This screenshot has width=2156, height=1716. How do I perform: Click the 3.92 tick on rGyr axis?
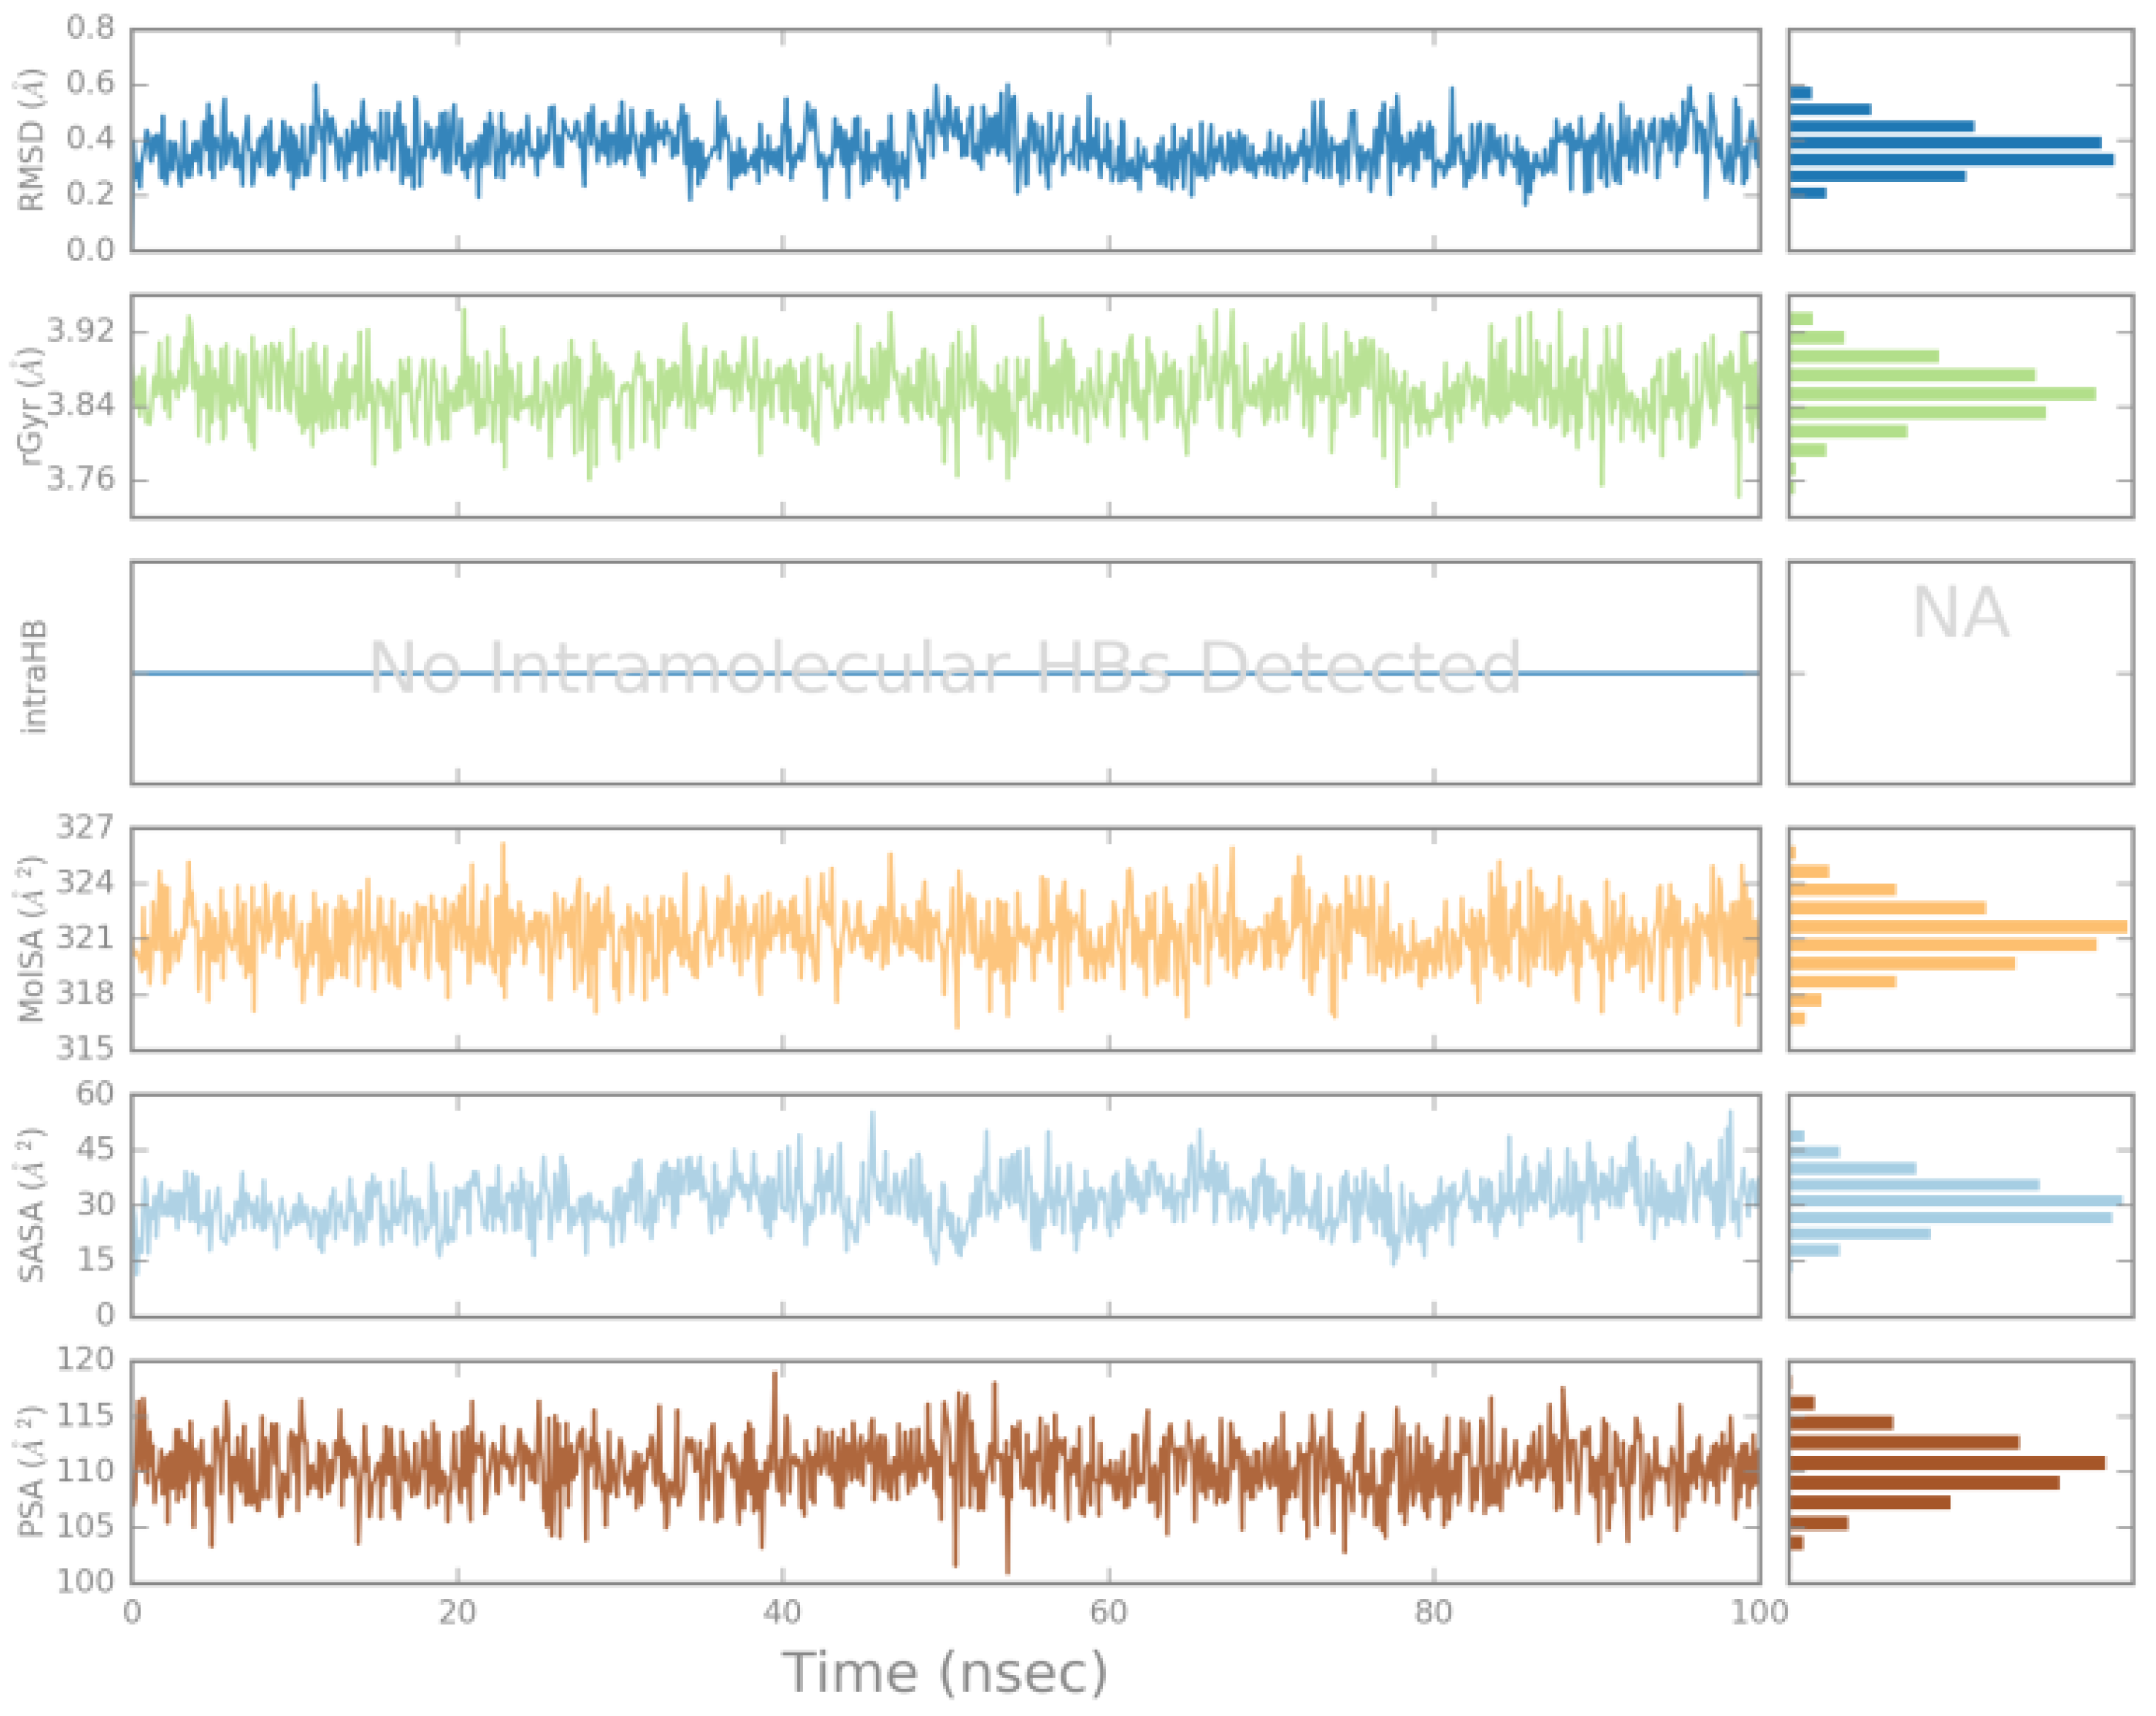(80, 330)
